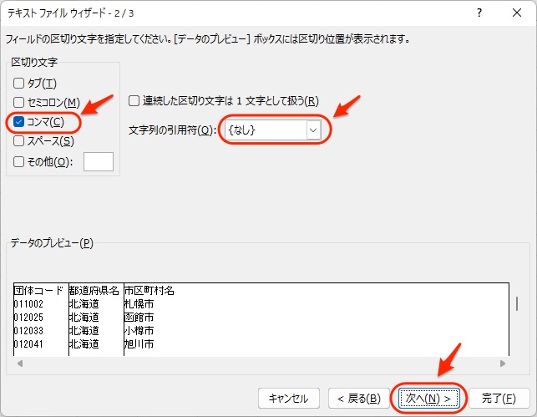Enable the スペース(S) delimiter checkbox
537x417 pixels.
(19, 141)
